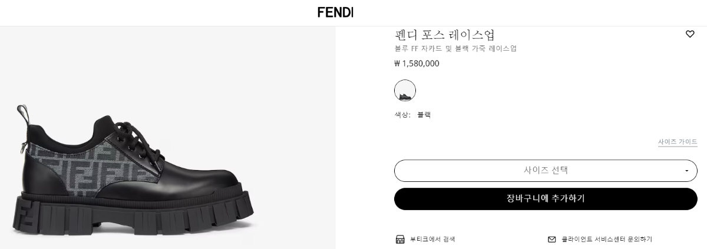Open the 사이즈 선택 dropdown
This screenshot has width=707, height=249.
[x=545, y=171]
